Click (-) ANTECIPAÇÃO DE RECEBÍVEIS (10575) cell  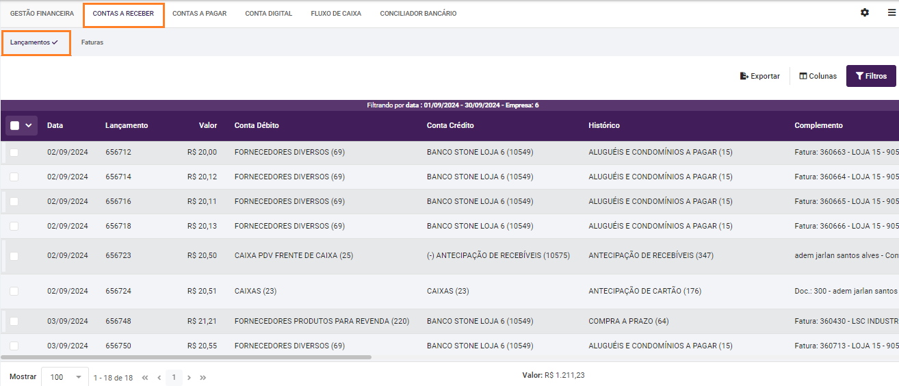click(x=498, y=255)
